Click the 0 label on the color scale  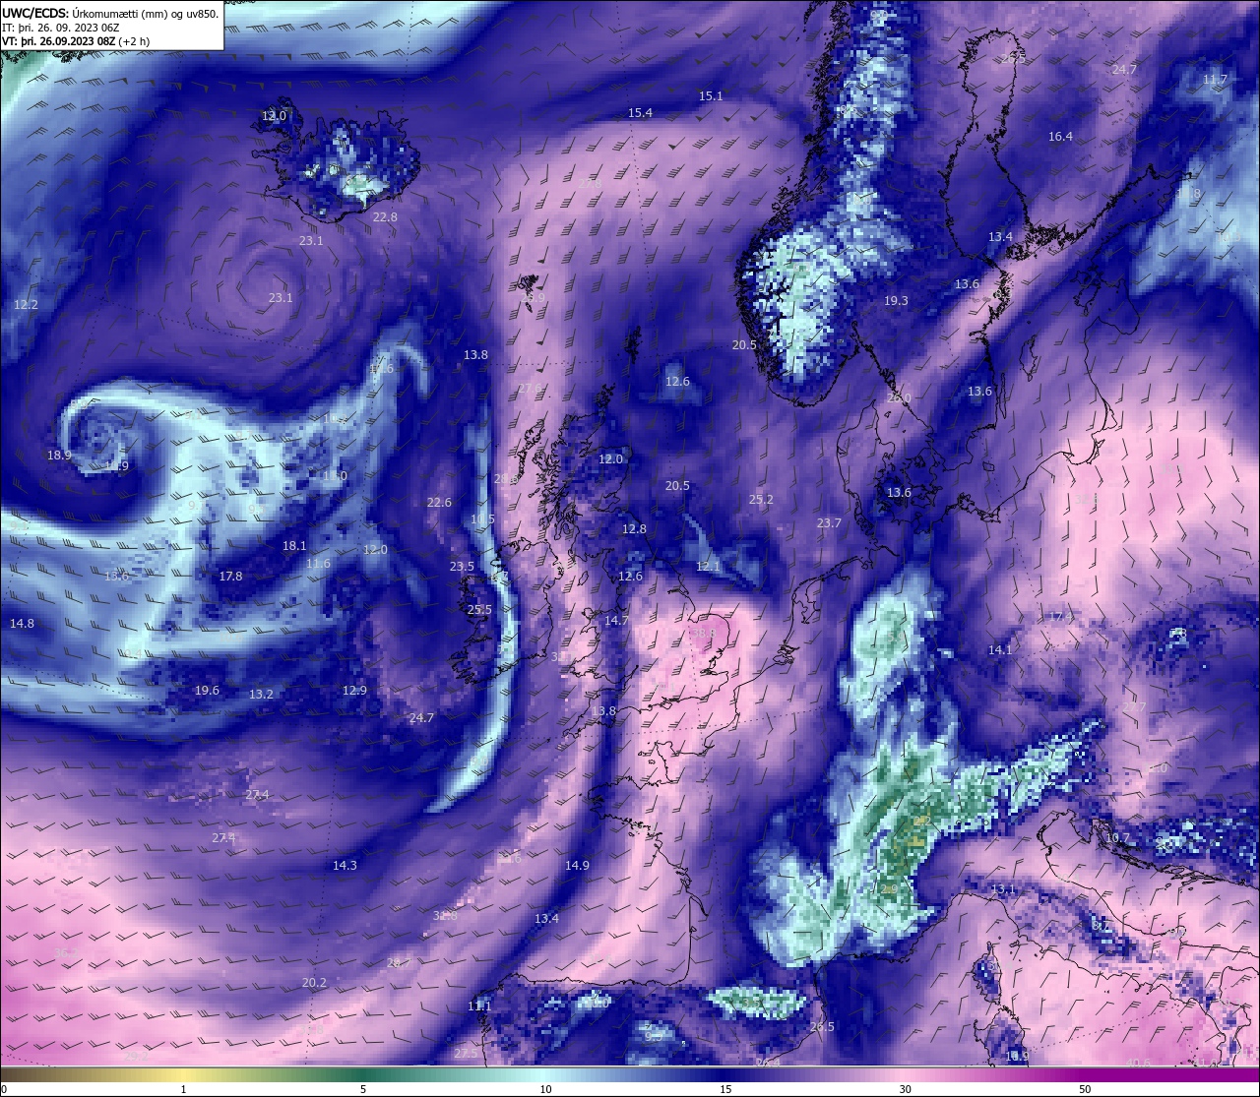point(4,1089)
